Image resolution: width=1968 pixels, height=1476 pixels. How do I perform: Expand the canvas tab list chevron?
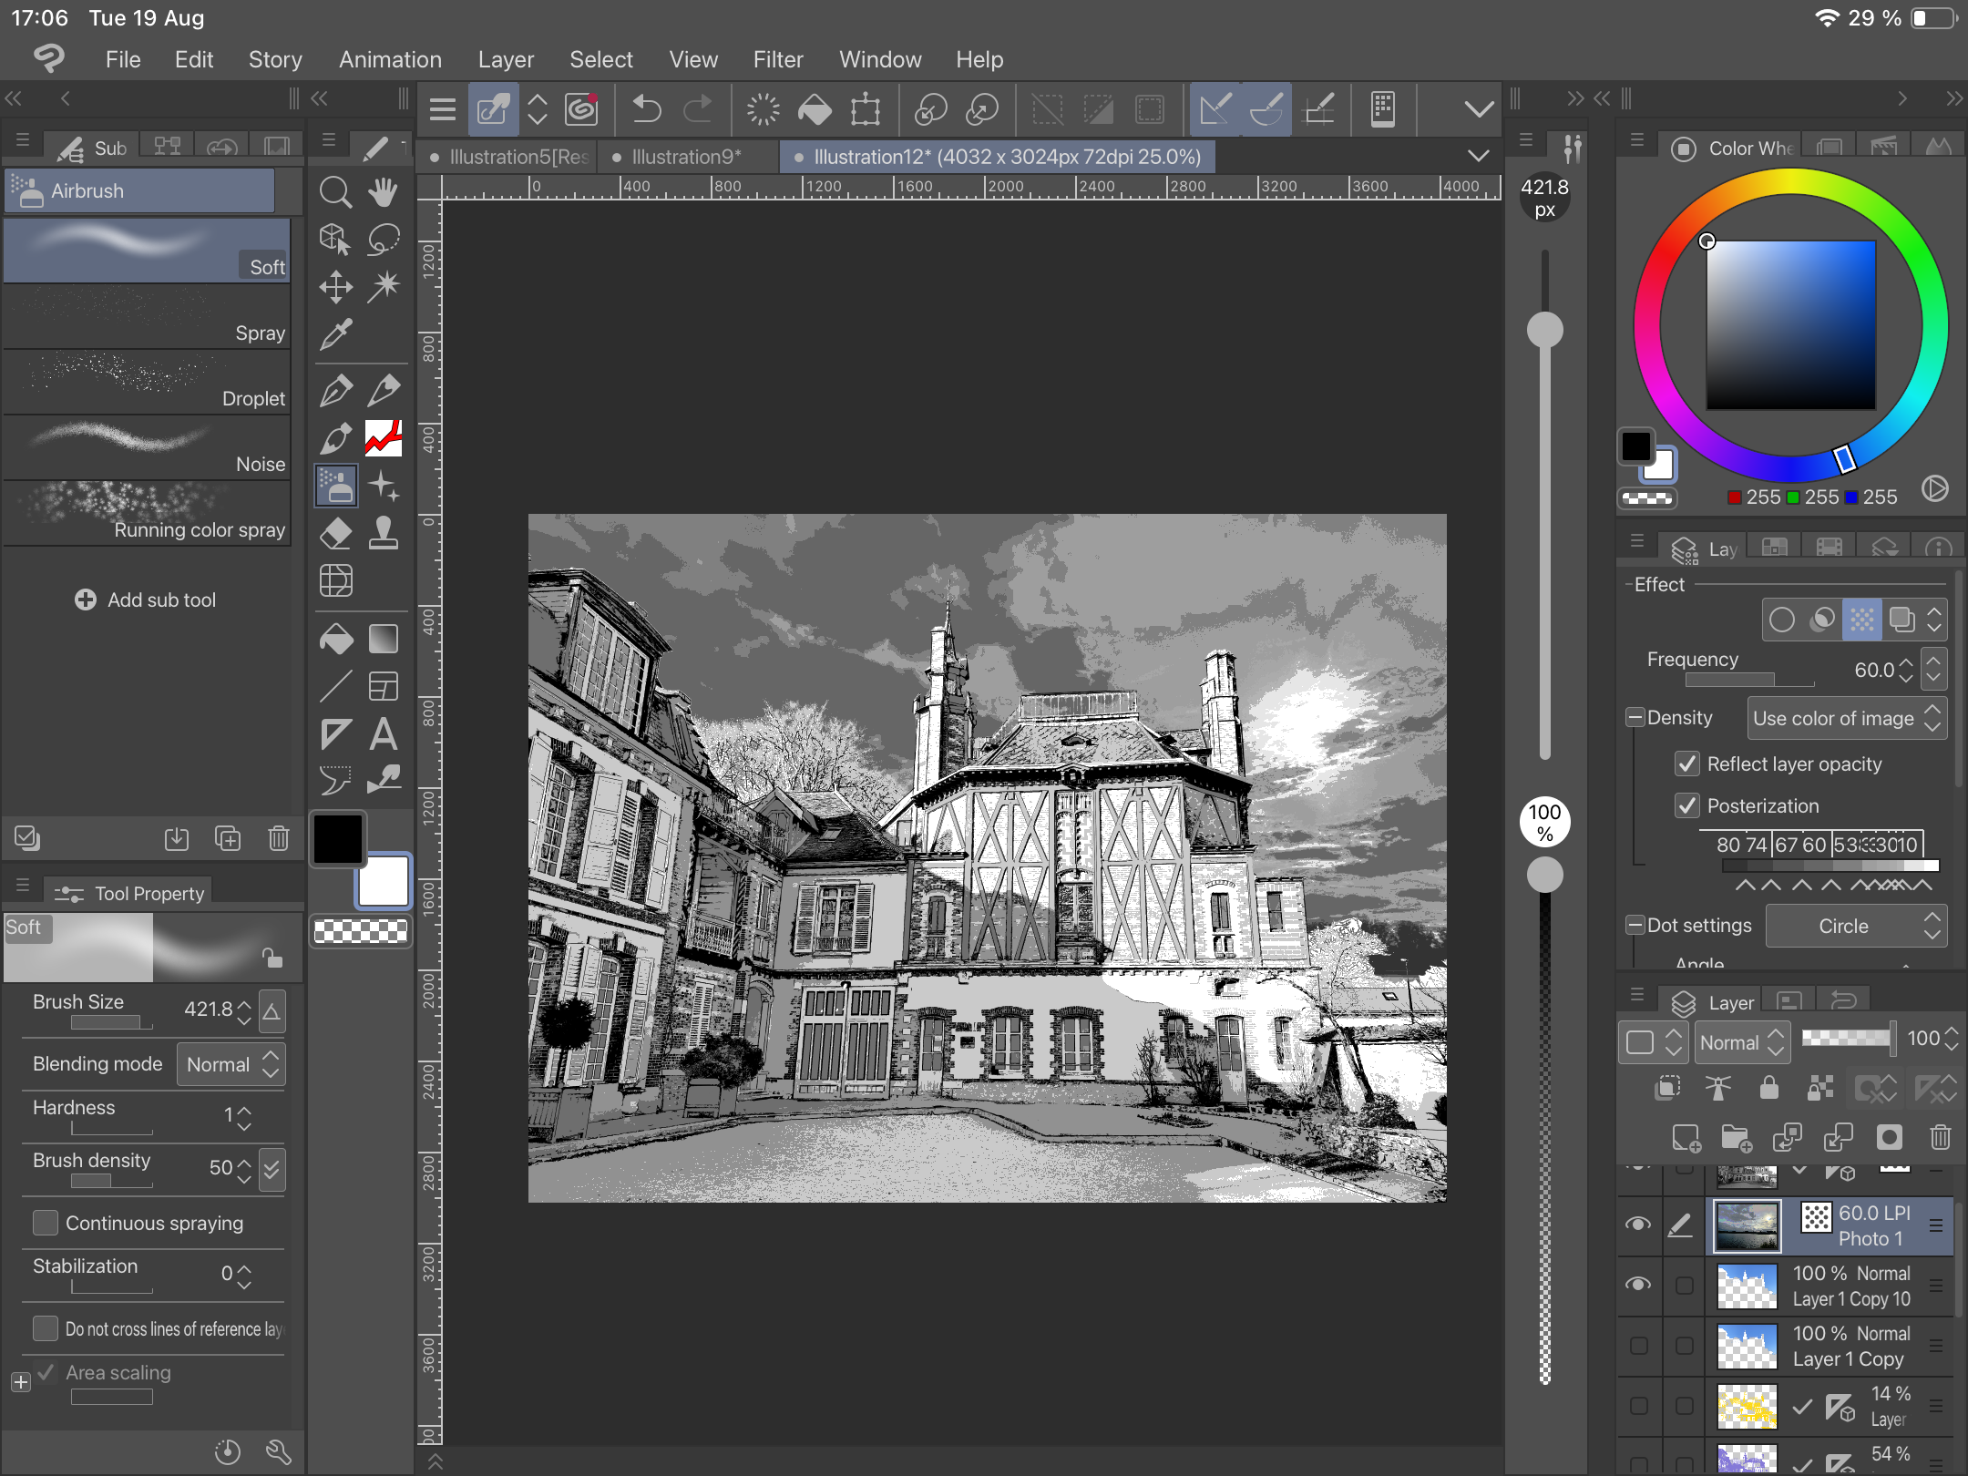1478,156
